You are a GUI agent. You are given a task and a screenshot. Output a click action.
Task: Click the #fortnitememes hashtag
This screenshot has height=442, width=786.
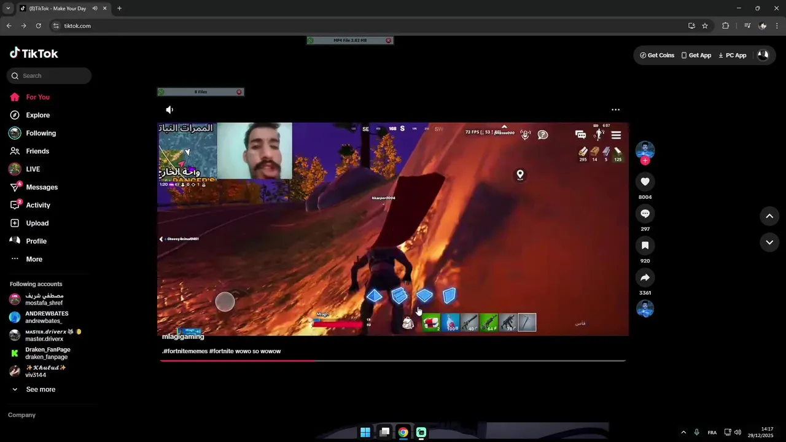[185, 351]
